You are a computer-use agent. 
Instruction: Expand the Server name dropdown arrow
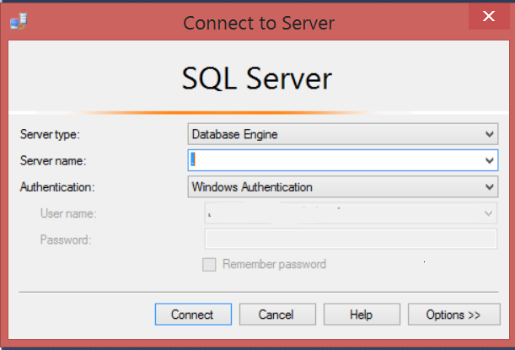[490, 160]
